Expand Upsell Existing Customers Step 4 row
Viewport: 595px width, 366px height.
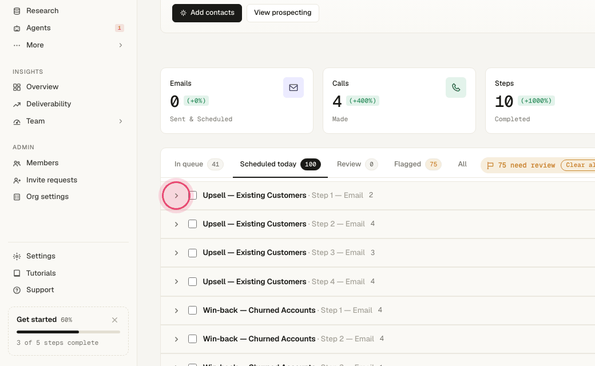tap(176, 281)
